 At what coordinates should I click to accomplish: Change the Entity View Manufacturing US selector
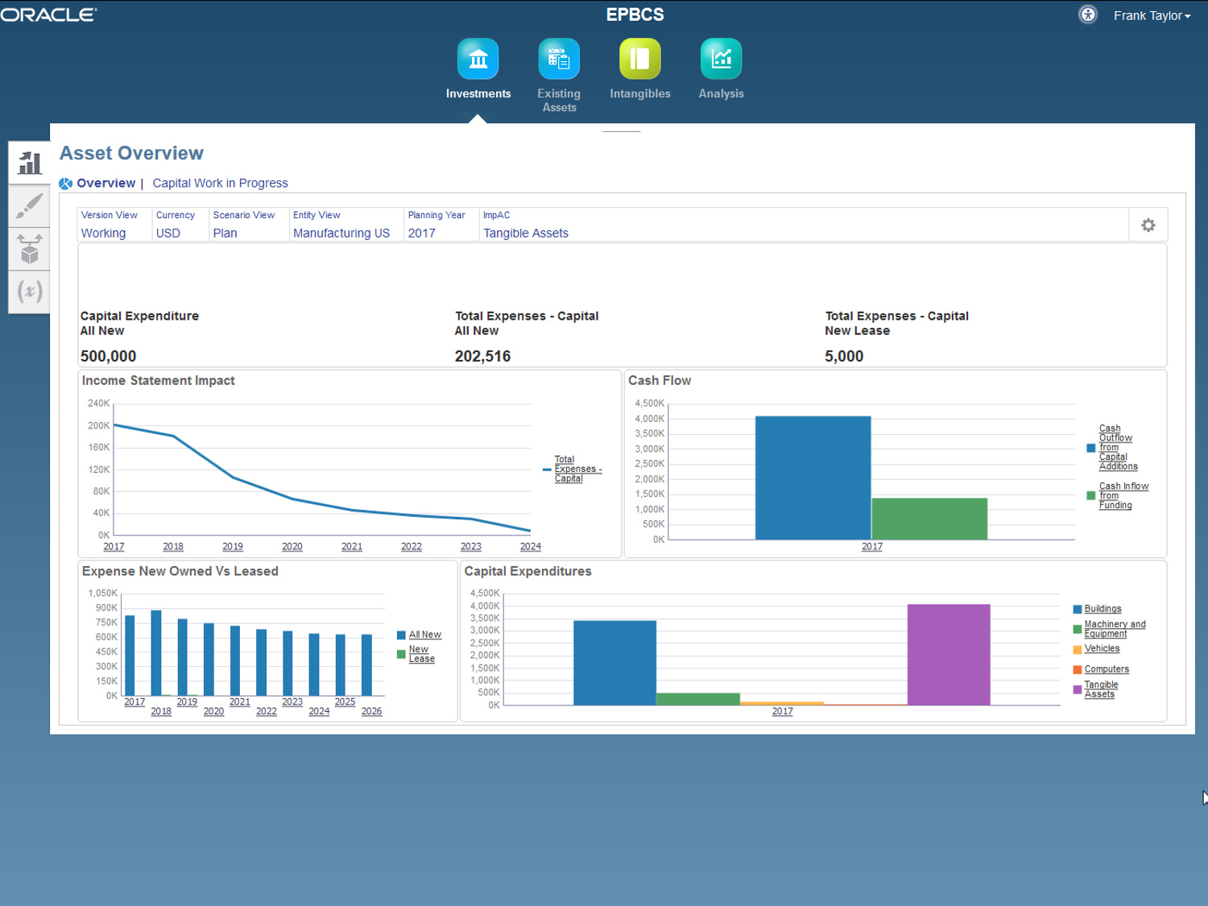click(x=341, y=233)
